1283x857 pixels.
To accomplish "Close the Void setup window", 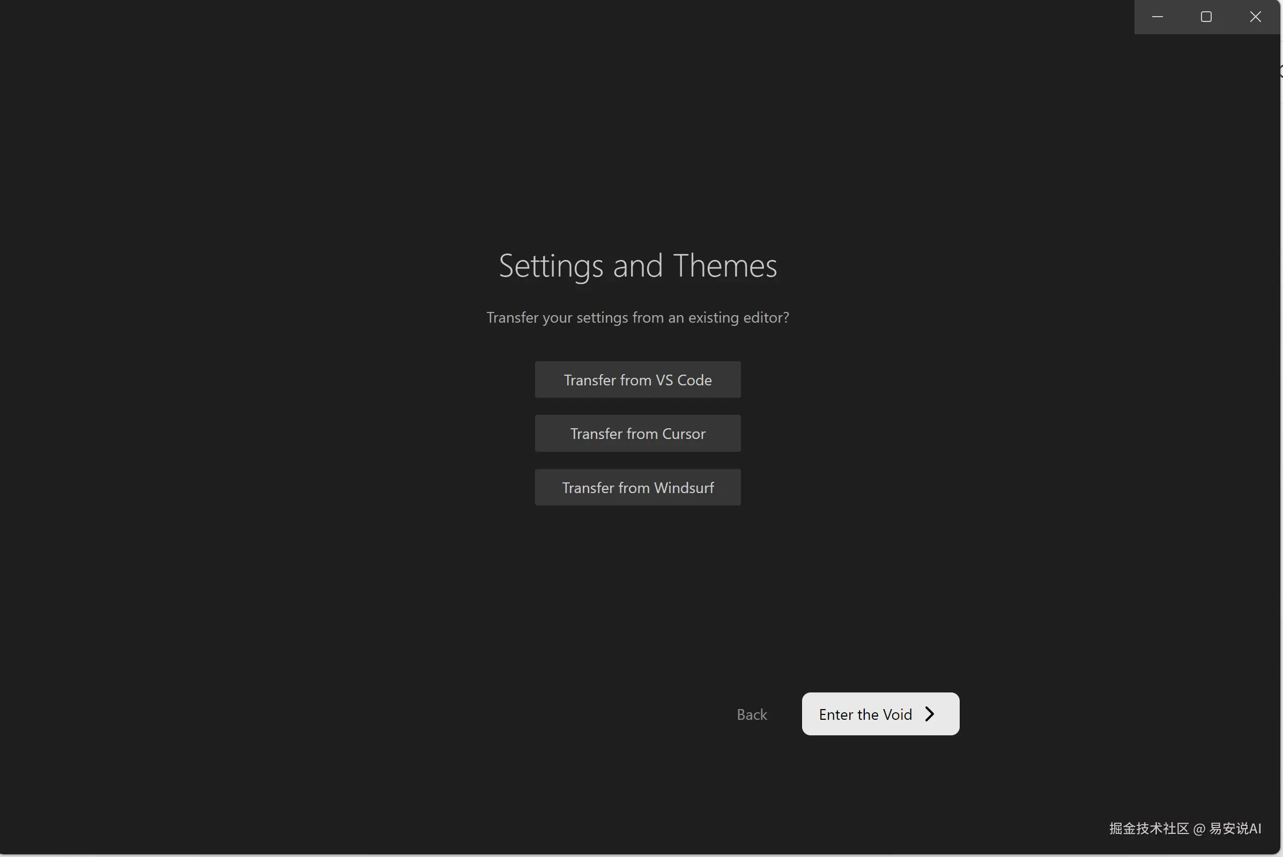I will tap(1255, 17).
